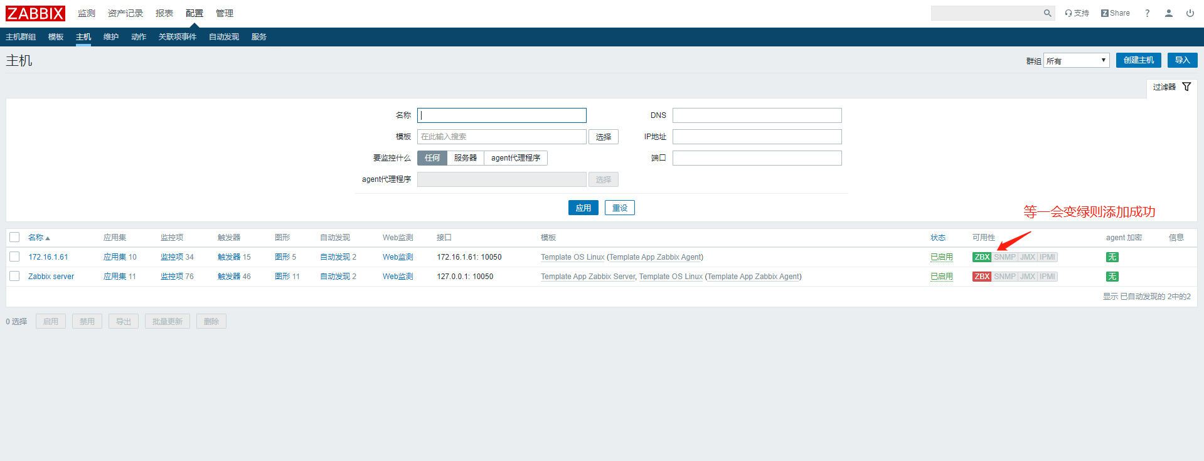Select agent代理程序 monitoring option
This screenshot has width=1204, height=461.
(x=516, y=158)
